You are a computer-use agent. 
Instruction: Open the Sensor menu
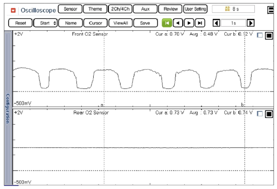(x=70, y=9)
